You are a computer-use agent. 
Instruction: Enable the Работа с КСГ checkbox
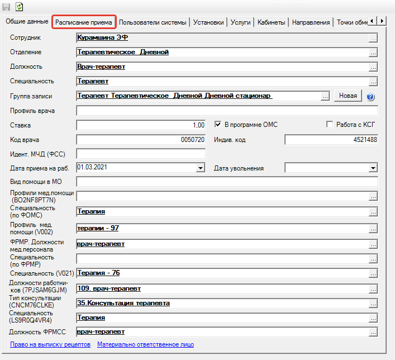click(x=330, y=124)
